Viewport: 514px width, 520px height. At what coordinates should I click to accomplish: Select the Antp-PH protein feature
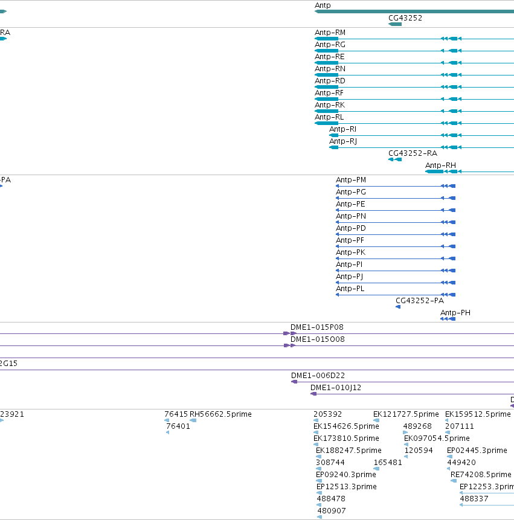(x=455, y=313)
